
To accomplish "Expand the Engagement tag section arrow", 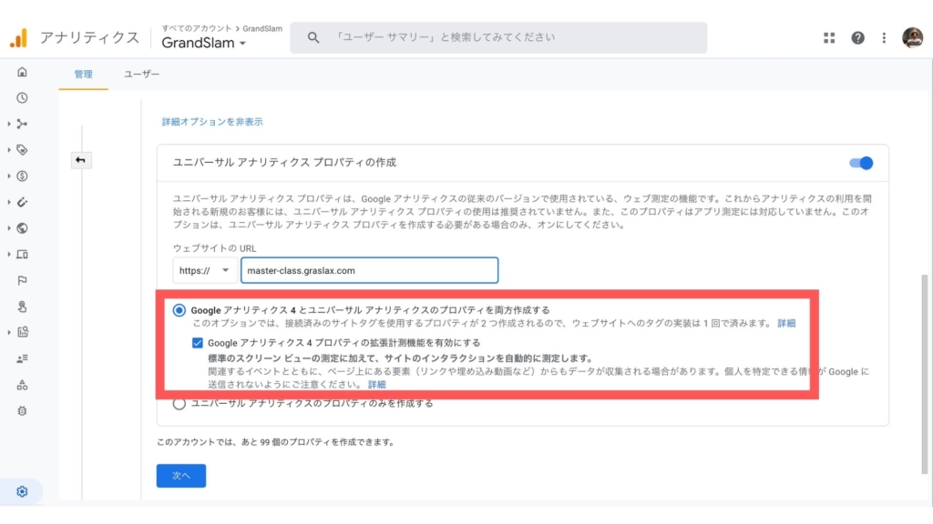I will [9, 150].
